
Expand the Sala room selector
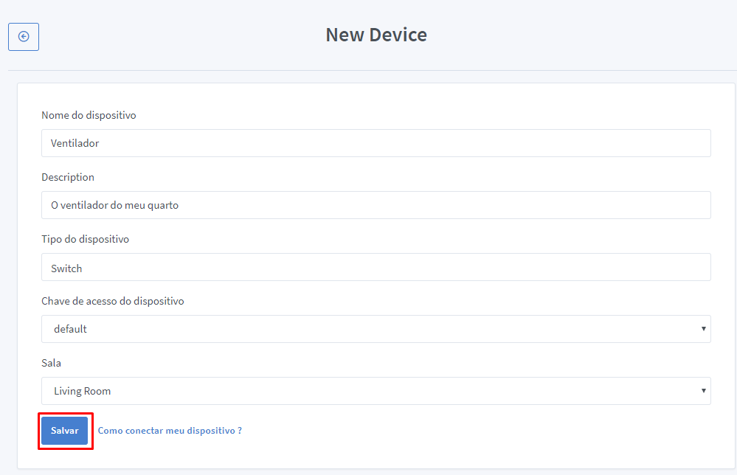click(376, 391)
